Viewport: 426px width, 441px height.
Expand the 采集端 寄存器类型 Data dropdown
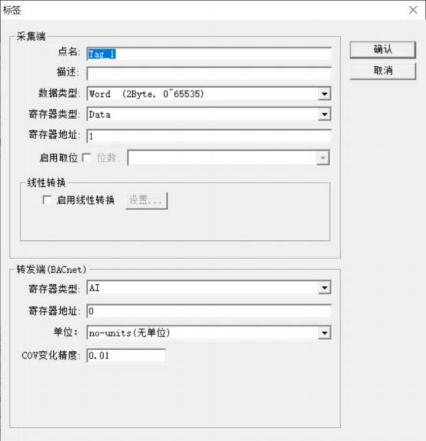point(324,114)
